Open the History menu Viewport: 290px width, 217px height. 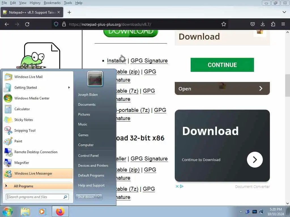[35, 3]
